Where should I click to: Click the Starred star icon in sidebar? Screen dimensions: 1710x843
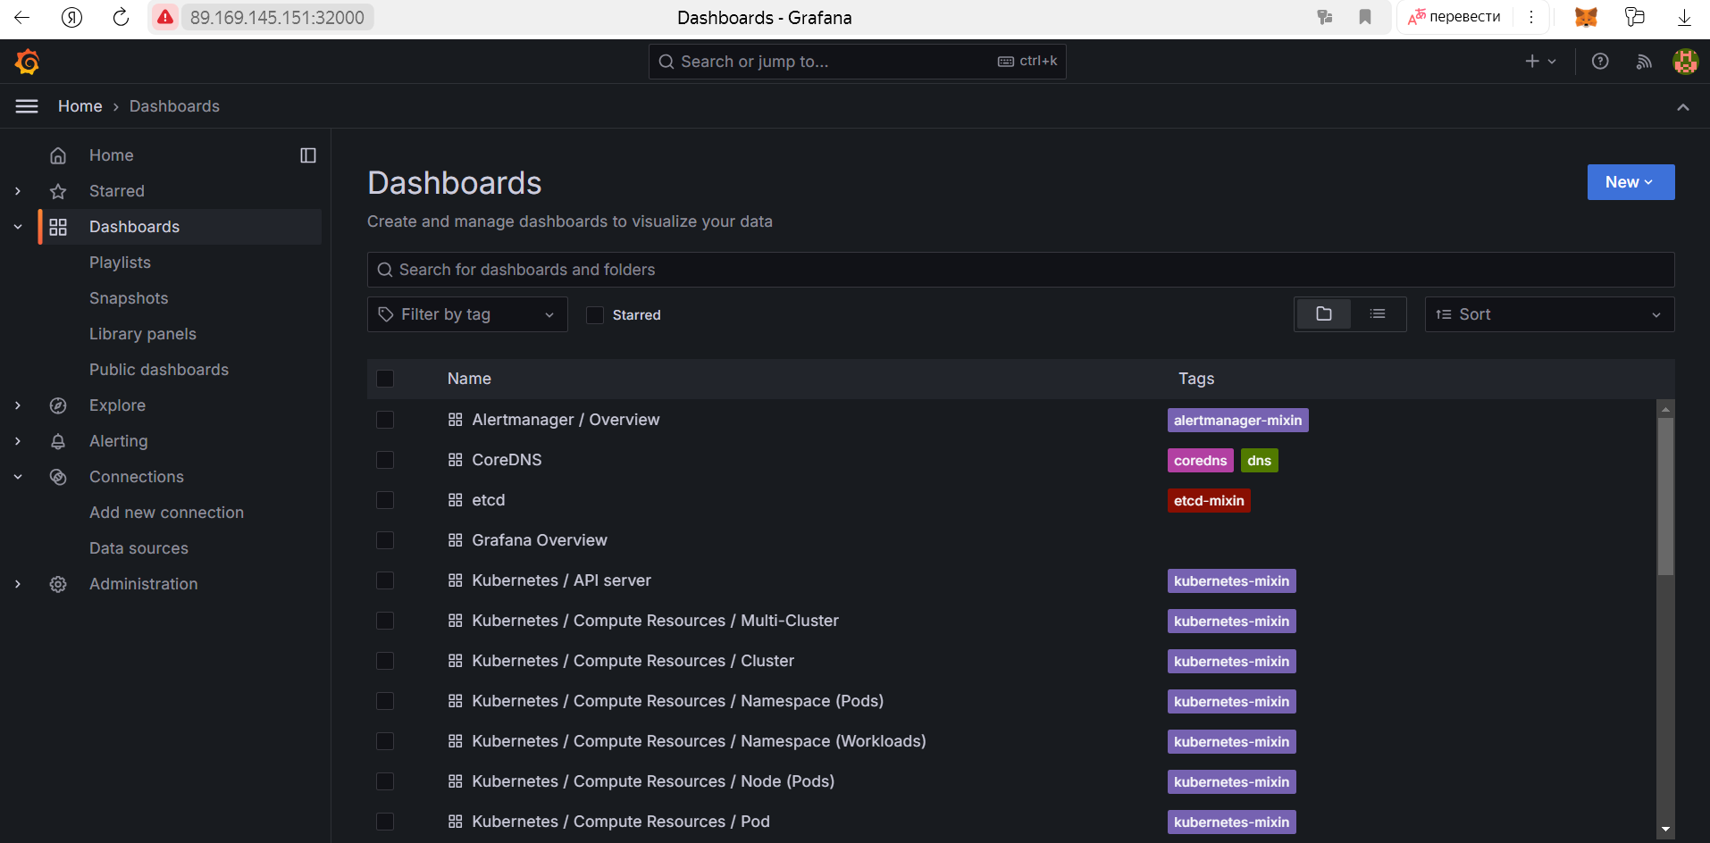58,191
